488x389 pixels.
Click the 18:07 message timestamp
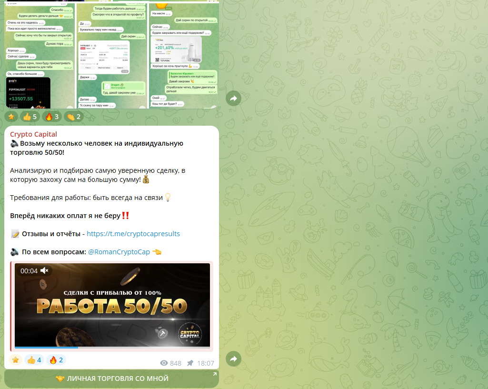click(x=205, y=363)
